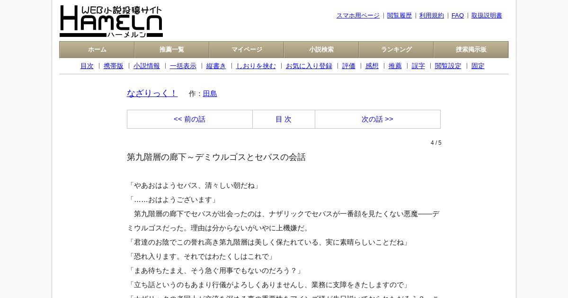
Task: Open the マイページ tab
Action: click(247, 50)
